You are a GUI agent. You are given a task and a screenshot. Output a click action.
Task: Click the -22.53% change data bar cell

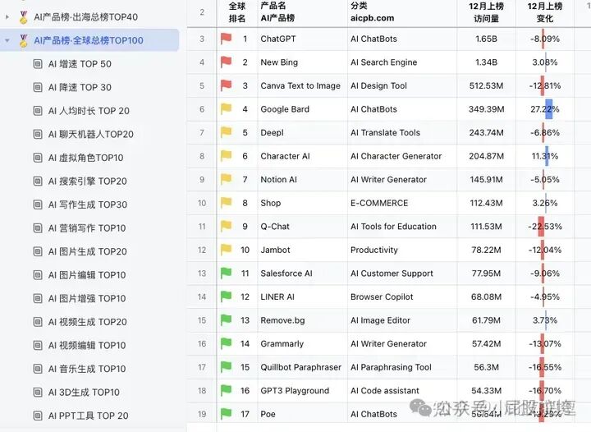click(x=545, y=227)
